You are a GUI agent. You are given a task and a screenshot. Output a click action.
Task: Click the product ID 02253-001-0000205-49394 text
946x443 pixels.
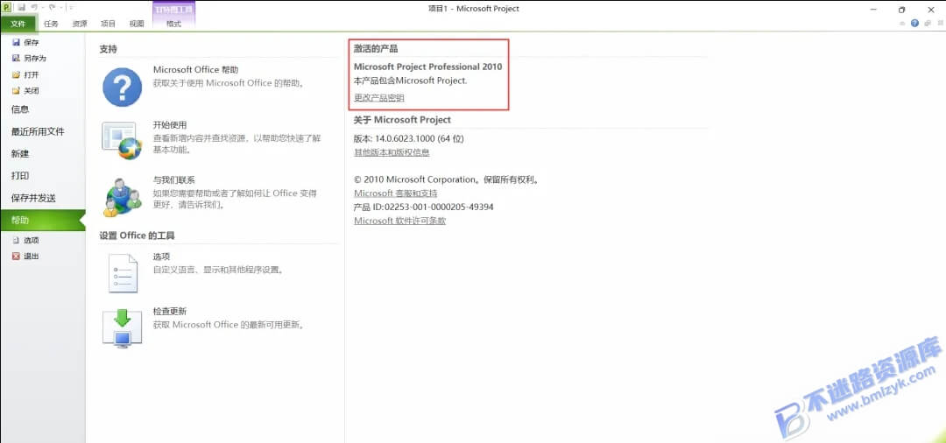click(x=439, y=207)
